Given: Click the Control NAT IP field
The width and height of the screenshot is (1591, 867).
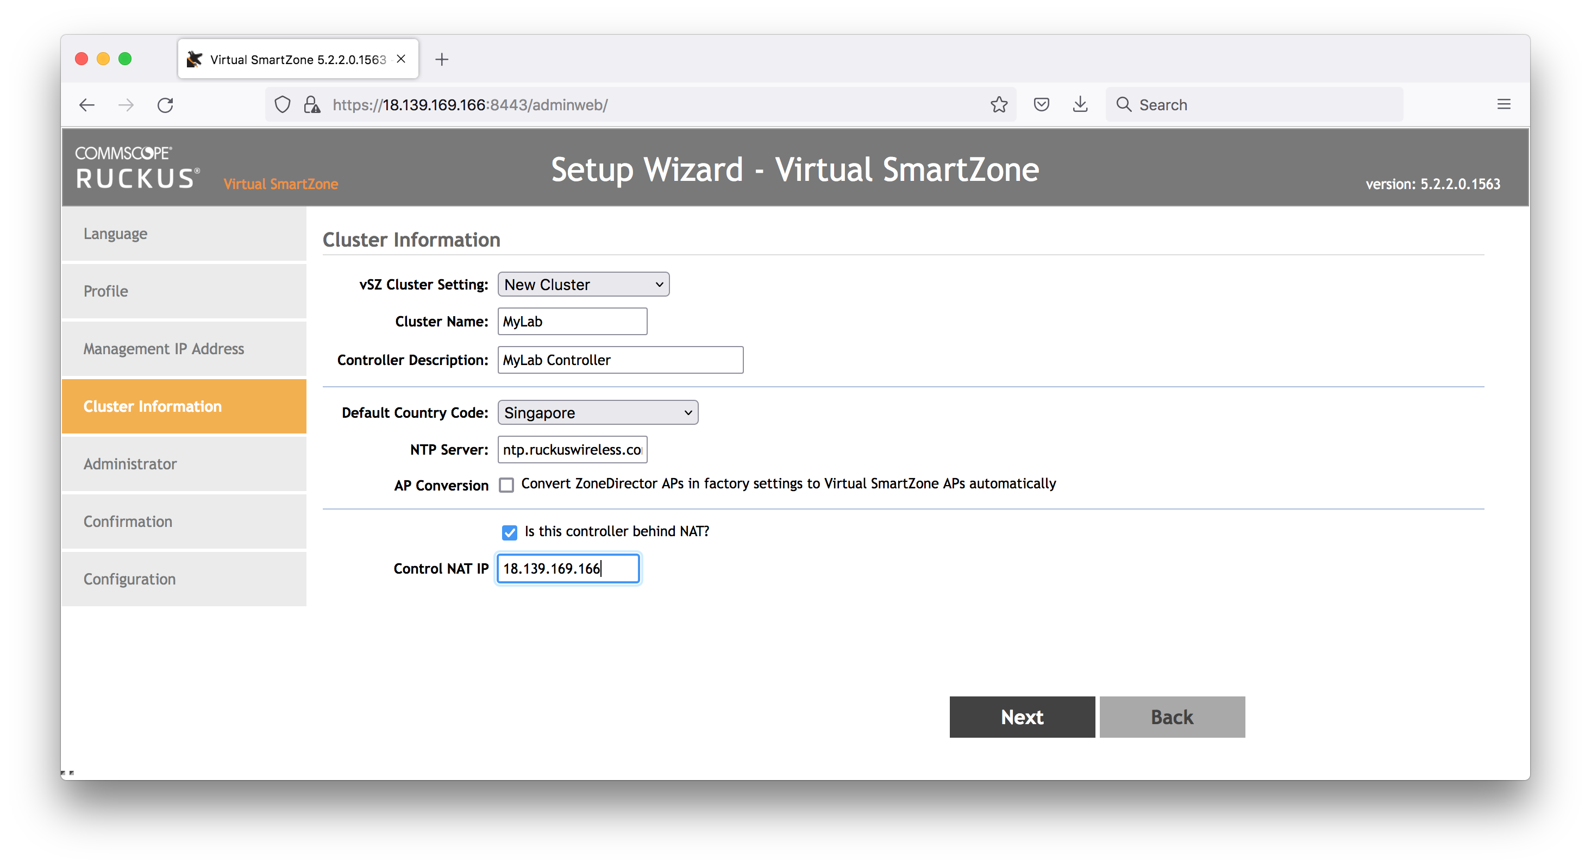Looking at the screenshot, I should [x=568, y=568].
